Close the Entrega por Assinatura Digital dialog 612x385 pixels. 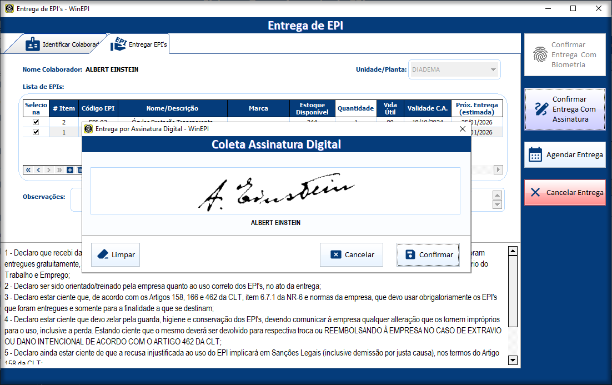462,129
